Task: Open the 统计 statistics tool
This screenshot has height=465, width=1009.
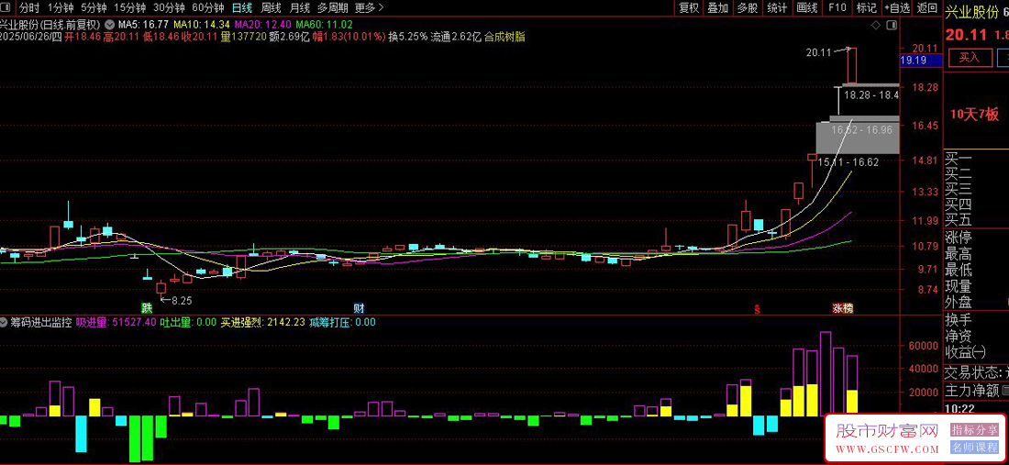Action: coord(777,8)
